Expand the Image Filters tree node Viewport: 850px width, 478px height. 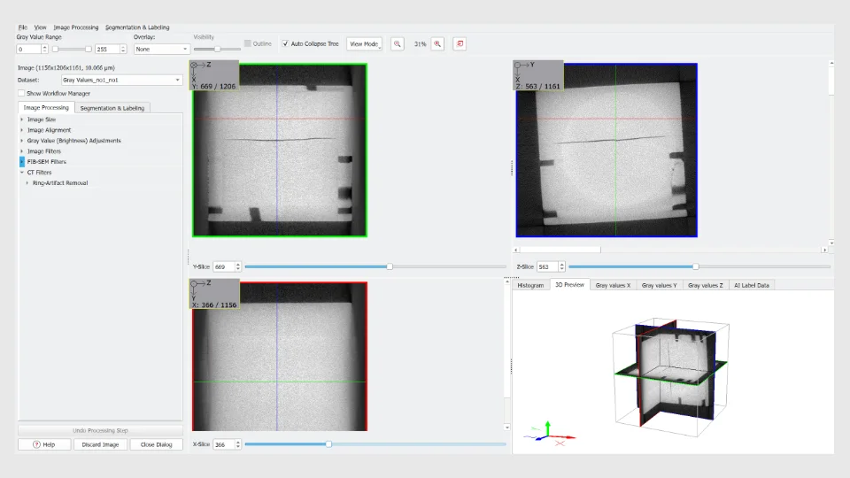click(x=21, y=151)
